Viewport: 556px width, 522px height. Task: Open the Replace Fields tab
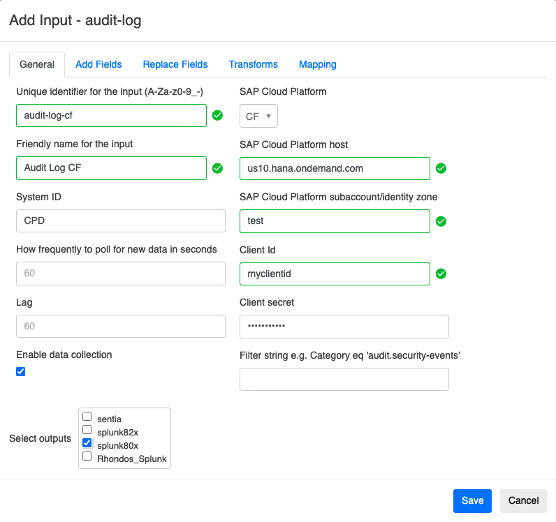click(175, 64)
